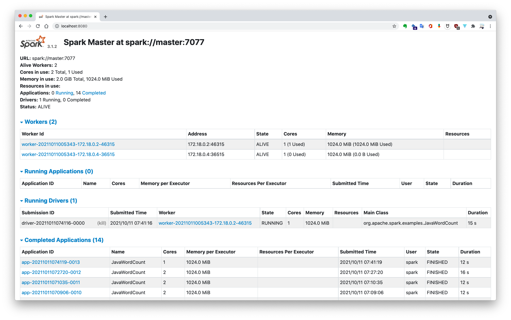The width and height of the screenshot is (511, 320).
Task: Kill the running driver
Action: click(102, 223)
